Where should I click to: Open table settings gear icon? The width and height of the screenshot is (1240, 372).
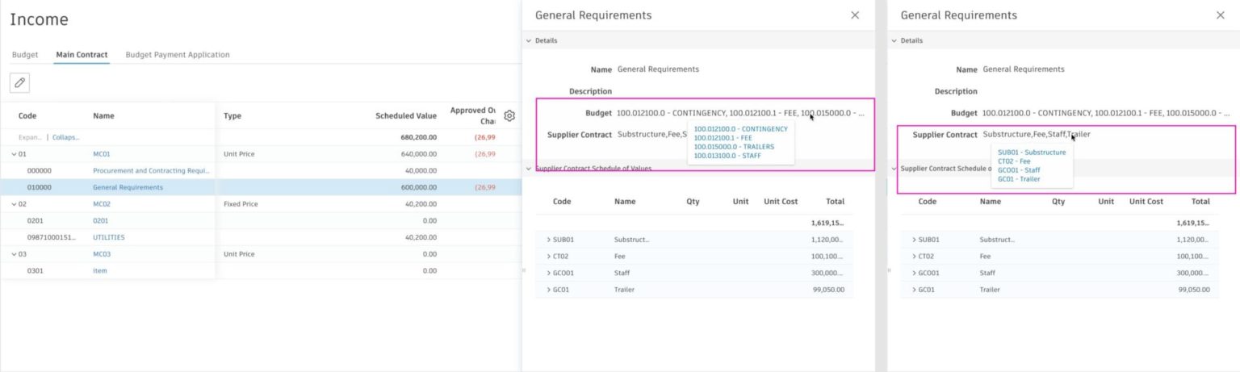point(509,116)
